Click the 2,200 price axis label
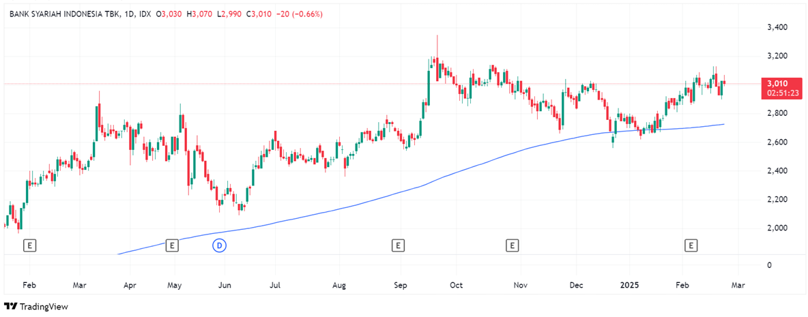The height and width of the screenshot is (317, 808). 776,200
